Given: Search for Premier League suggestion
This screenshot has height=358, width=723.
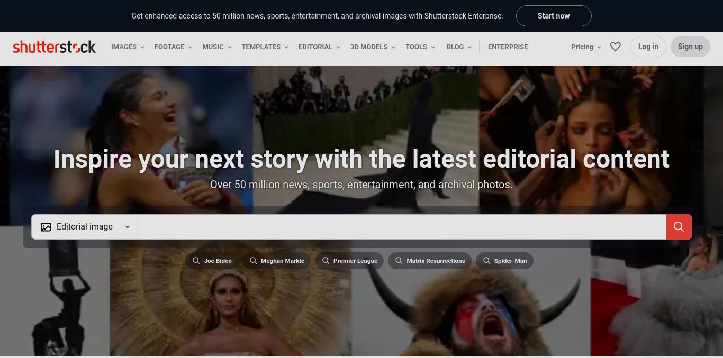Looking at the screenshot, I should 349,261.
